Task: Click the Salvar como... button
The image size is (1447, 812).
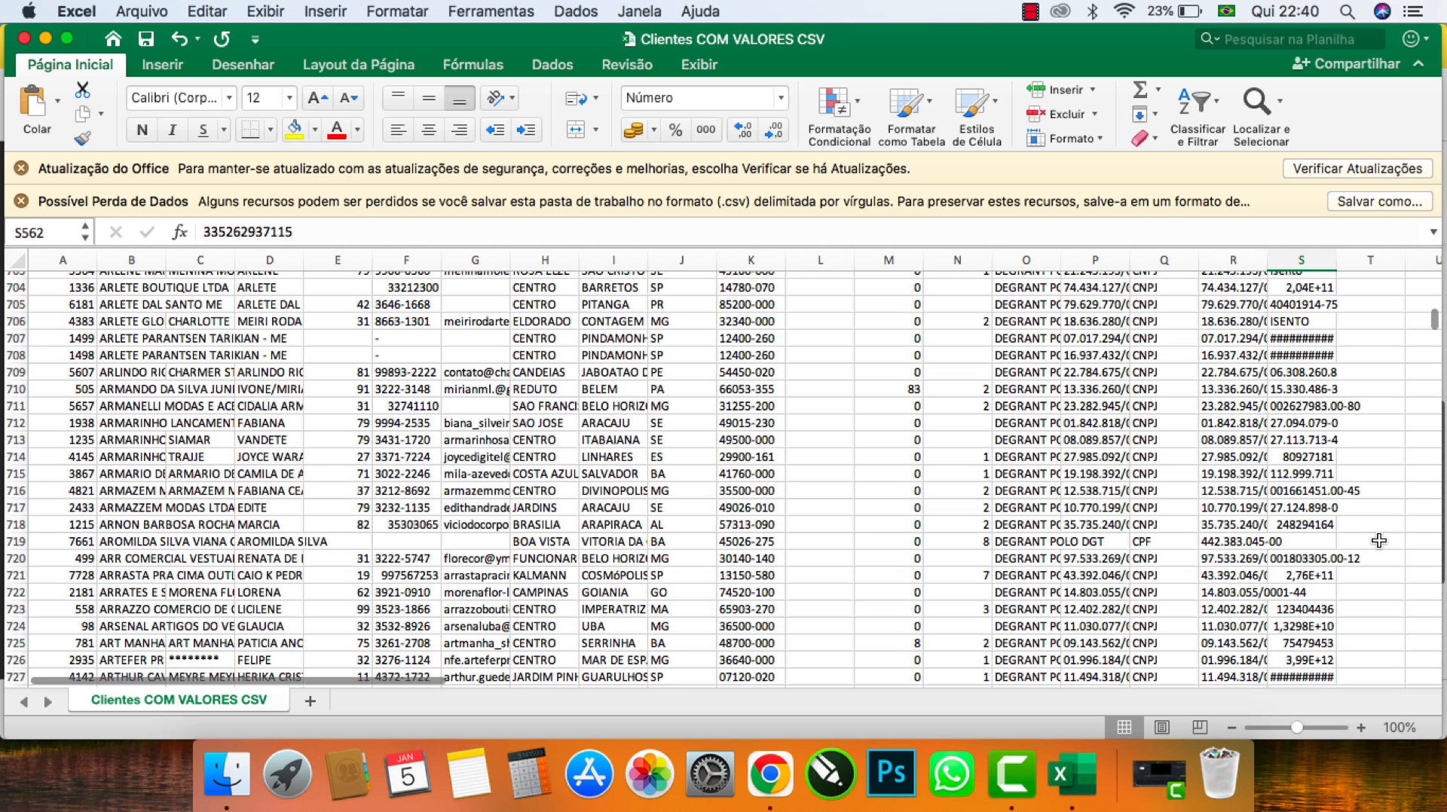Action: click(1378, 201)
